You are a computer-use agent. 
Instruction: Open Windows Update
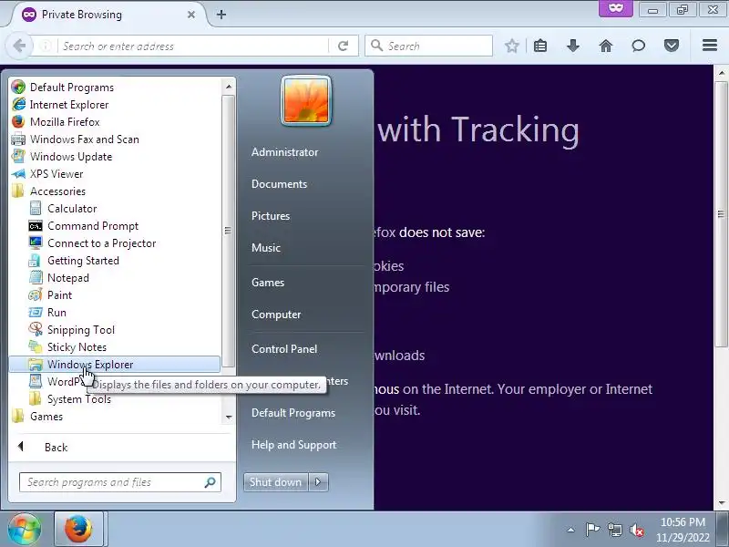click(x=115, y=157)
